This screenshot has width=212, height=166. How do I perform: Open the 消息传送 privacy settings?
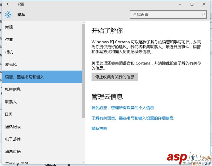pyautogui.click(x=13, y=151)
